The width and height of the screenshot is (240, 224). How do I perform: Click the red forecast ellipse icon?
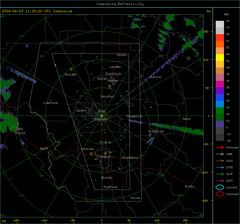(220, 194)
